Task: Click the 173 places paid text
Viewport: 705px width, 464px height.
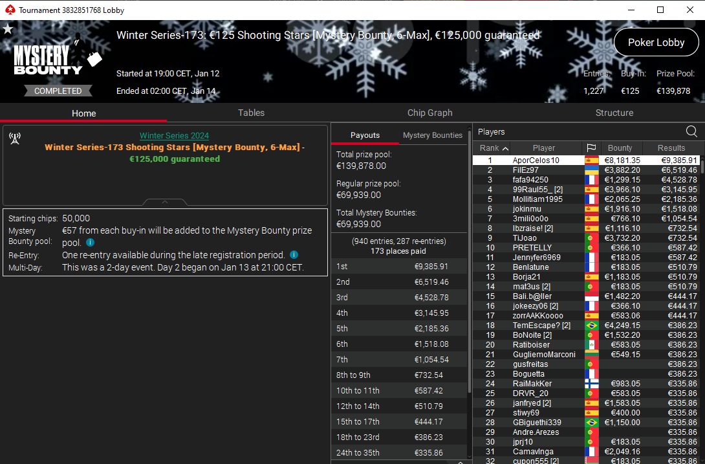Action: tap(398, 251)
